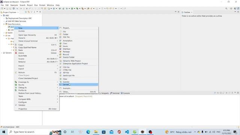Viewport: 240px width, 135px height.
Task: Choose Class from the New submenu
Action: coord(78,43)
